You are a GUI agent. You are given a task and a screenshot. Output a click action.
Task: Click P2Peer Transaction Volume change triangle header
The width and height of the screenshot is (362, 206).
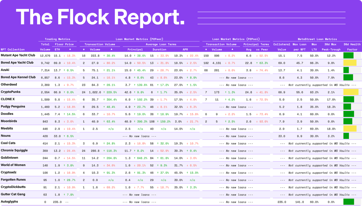[111, 49]
